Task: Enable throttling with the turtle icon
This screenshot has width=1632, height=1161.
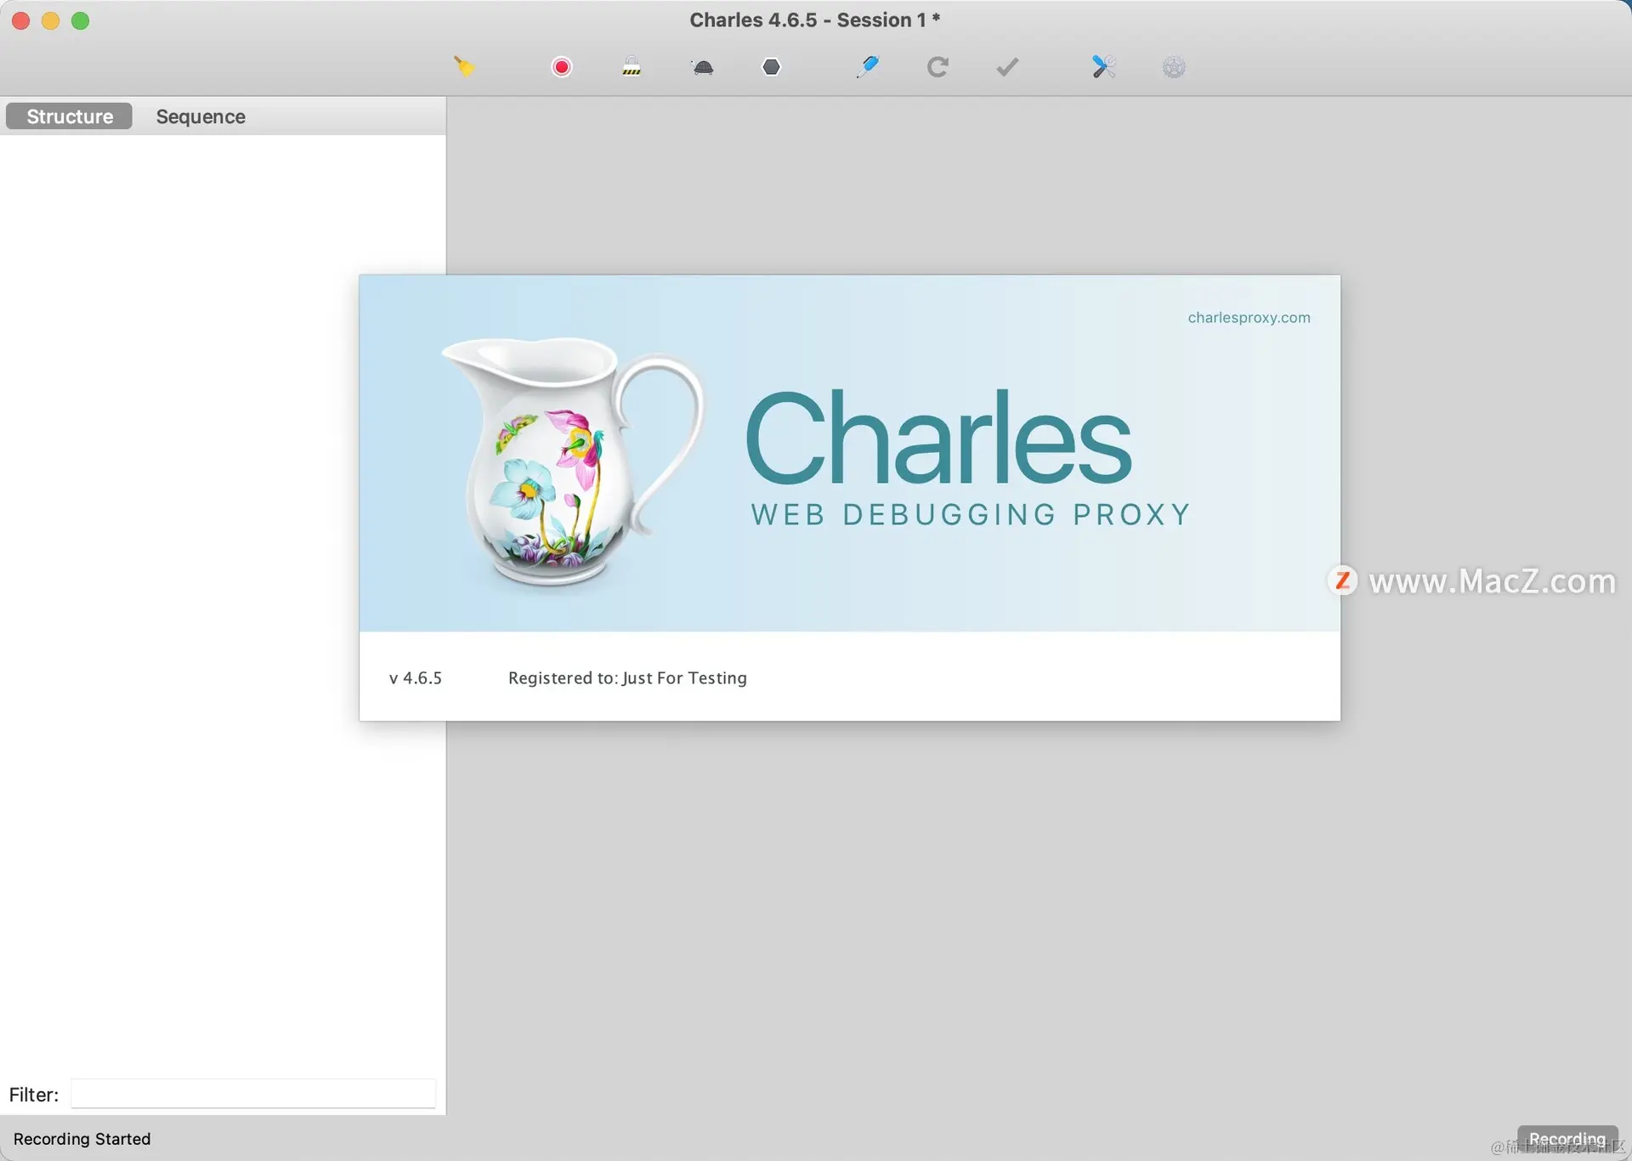Action: [702, 66]
